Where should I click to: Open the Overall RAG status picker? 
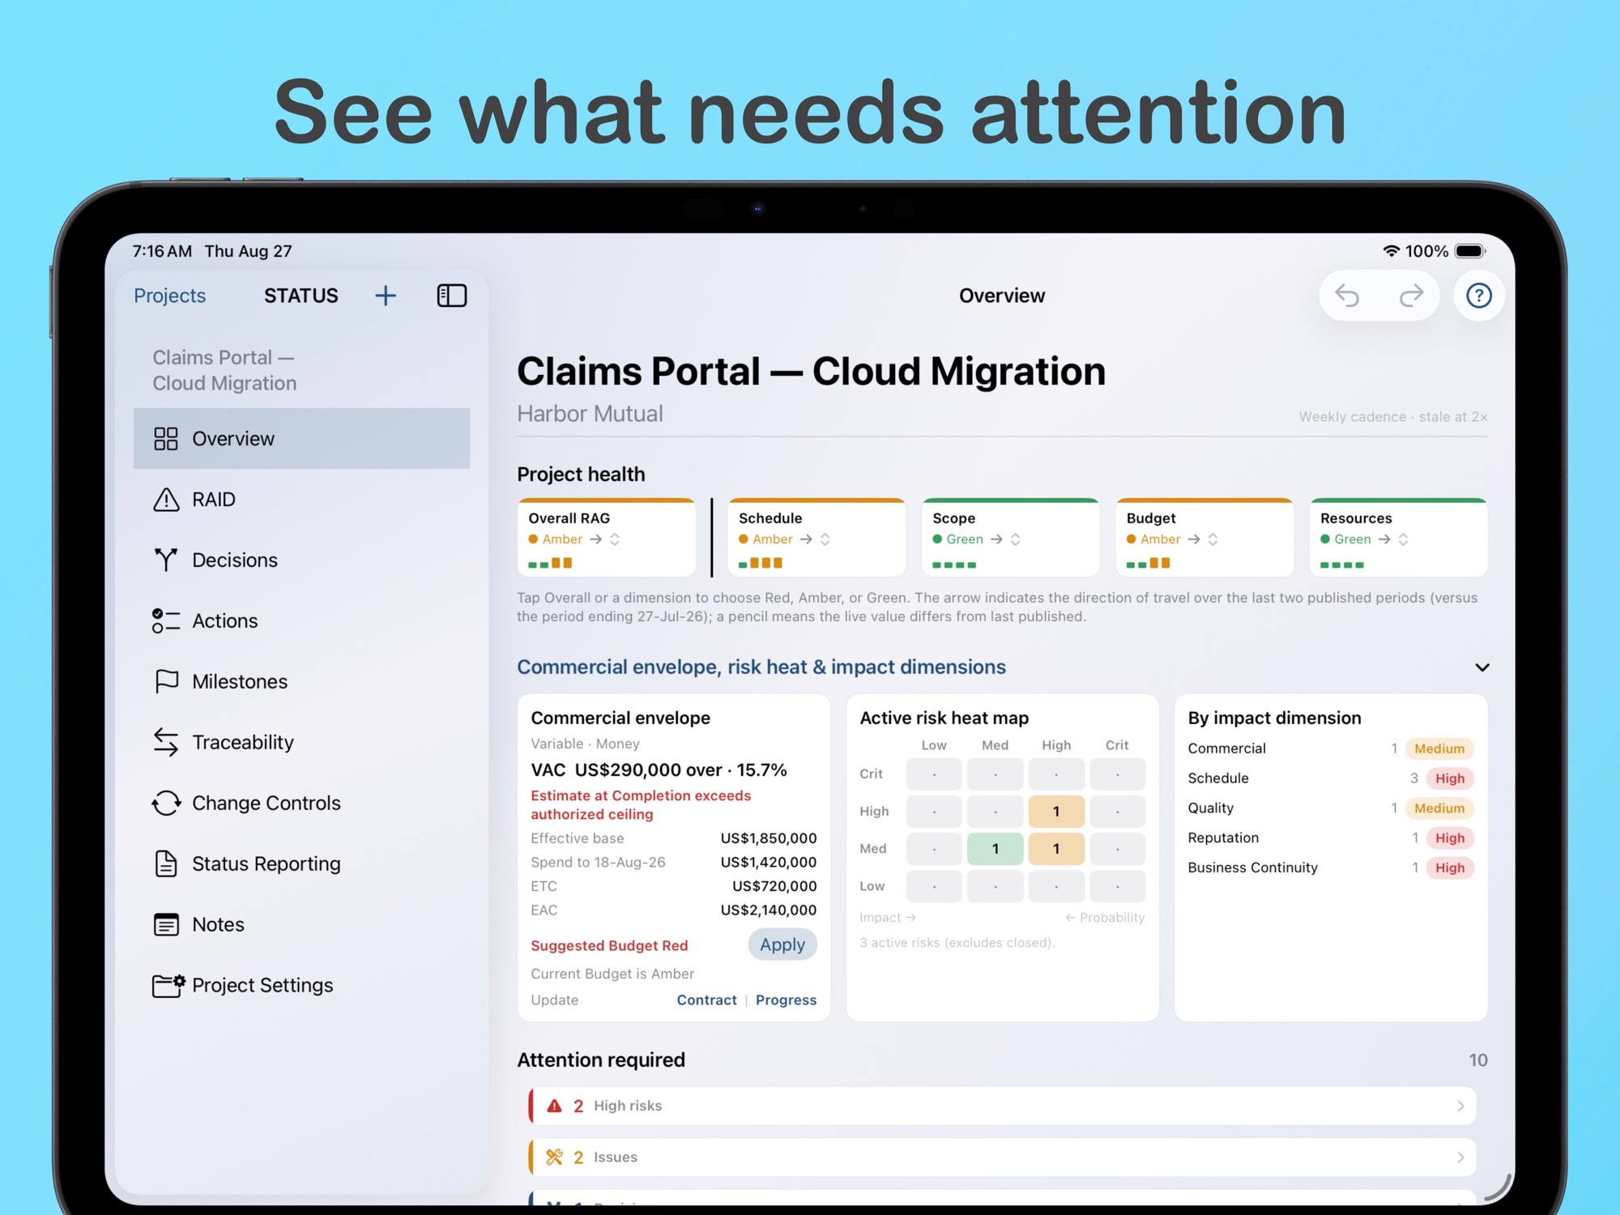coord(607,538)
